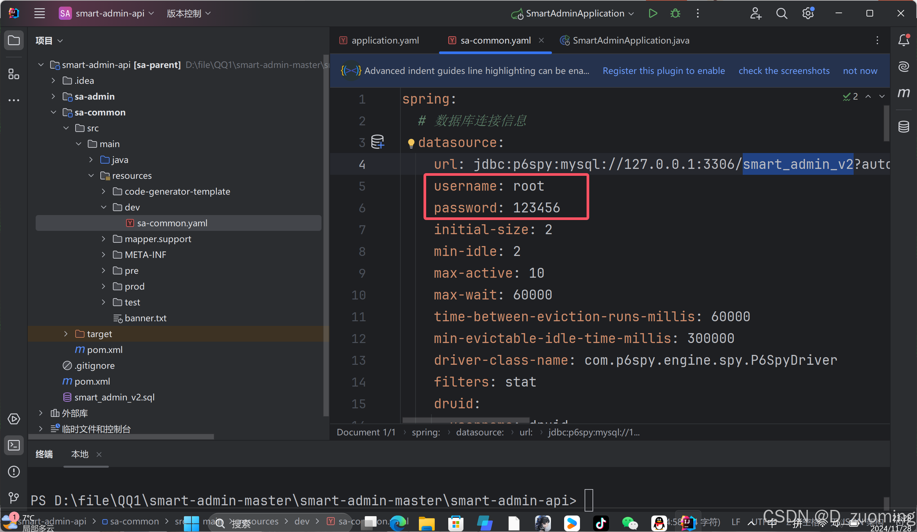Open the Problems tool window icon

[14, 472]
